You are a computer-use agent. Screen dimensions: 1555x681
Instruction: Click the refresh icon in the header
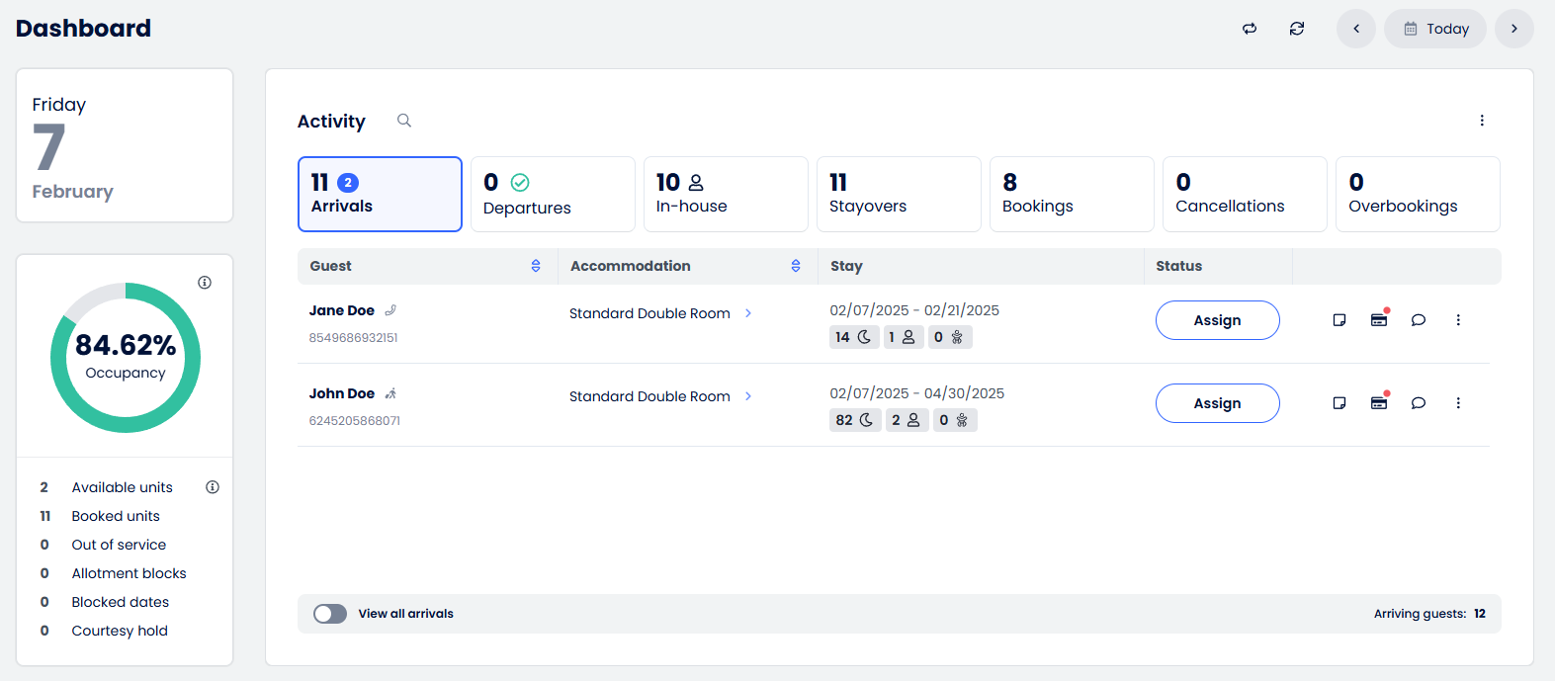(1297, 29)
